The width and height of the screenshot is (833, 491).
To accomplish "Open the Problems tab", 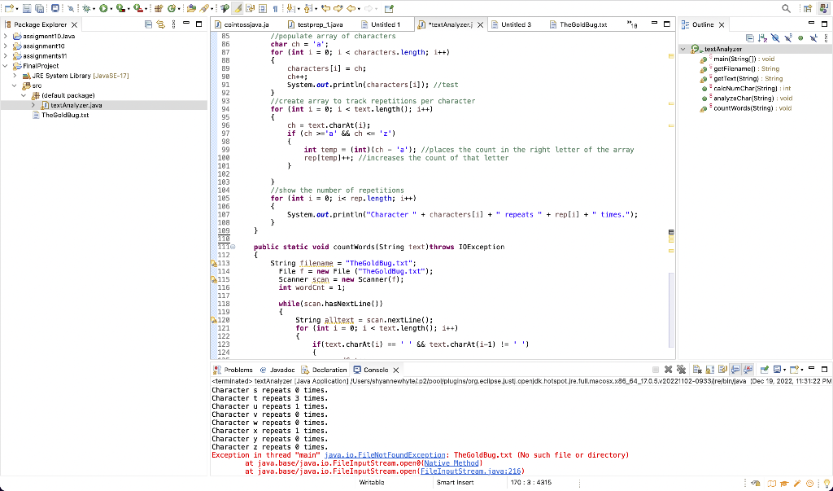I will coord(234,370).
